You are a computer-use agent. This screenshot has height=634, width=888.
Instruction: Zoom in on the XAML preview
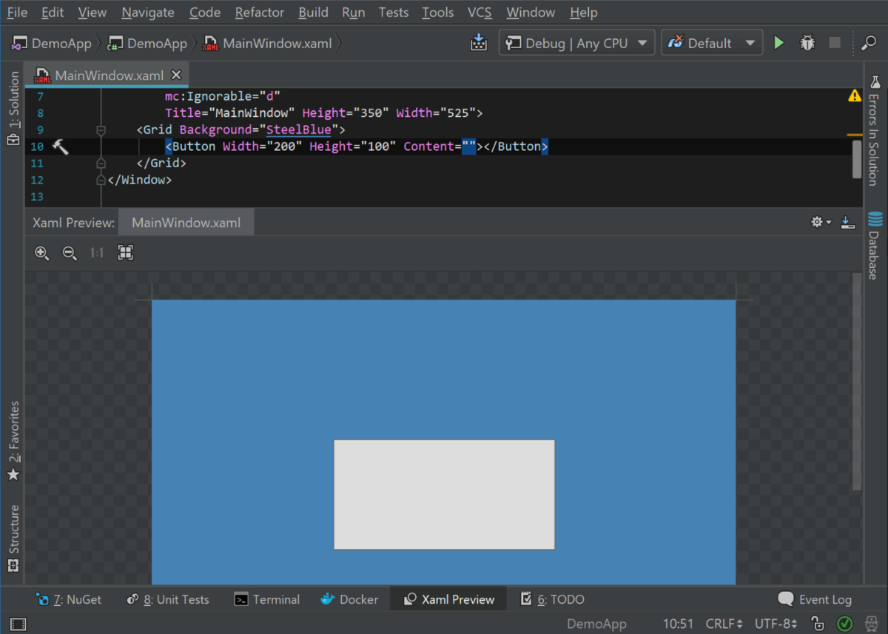click(x=42, y=252)
